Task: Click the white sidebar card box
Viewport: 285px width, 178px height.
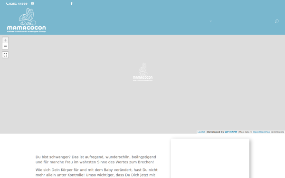Action: pyautogui.click(x=210, y=159)
